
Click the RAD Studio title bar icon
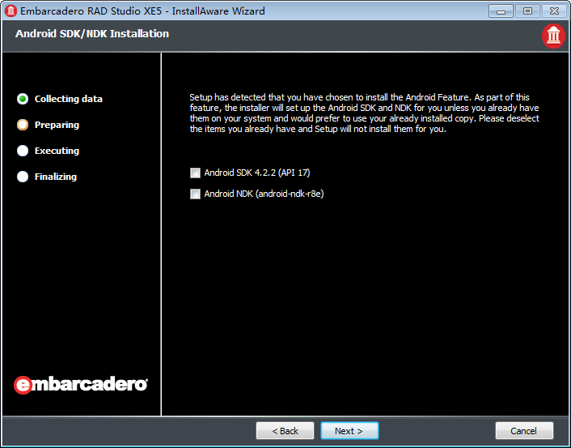11,11
